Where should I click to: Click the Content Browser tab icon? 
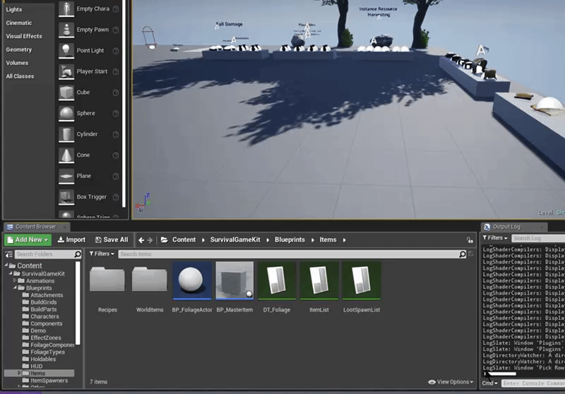10,227
